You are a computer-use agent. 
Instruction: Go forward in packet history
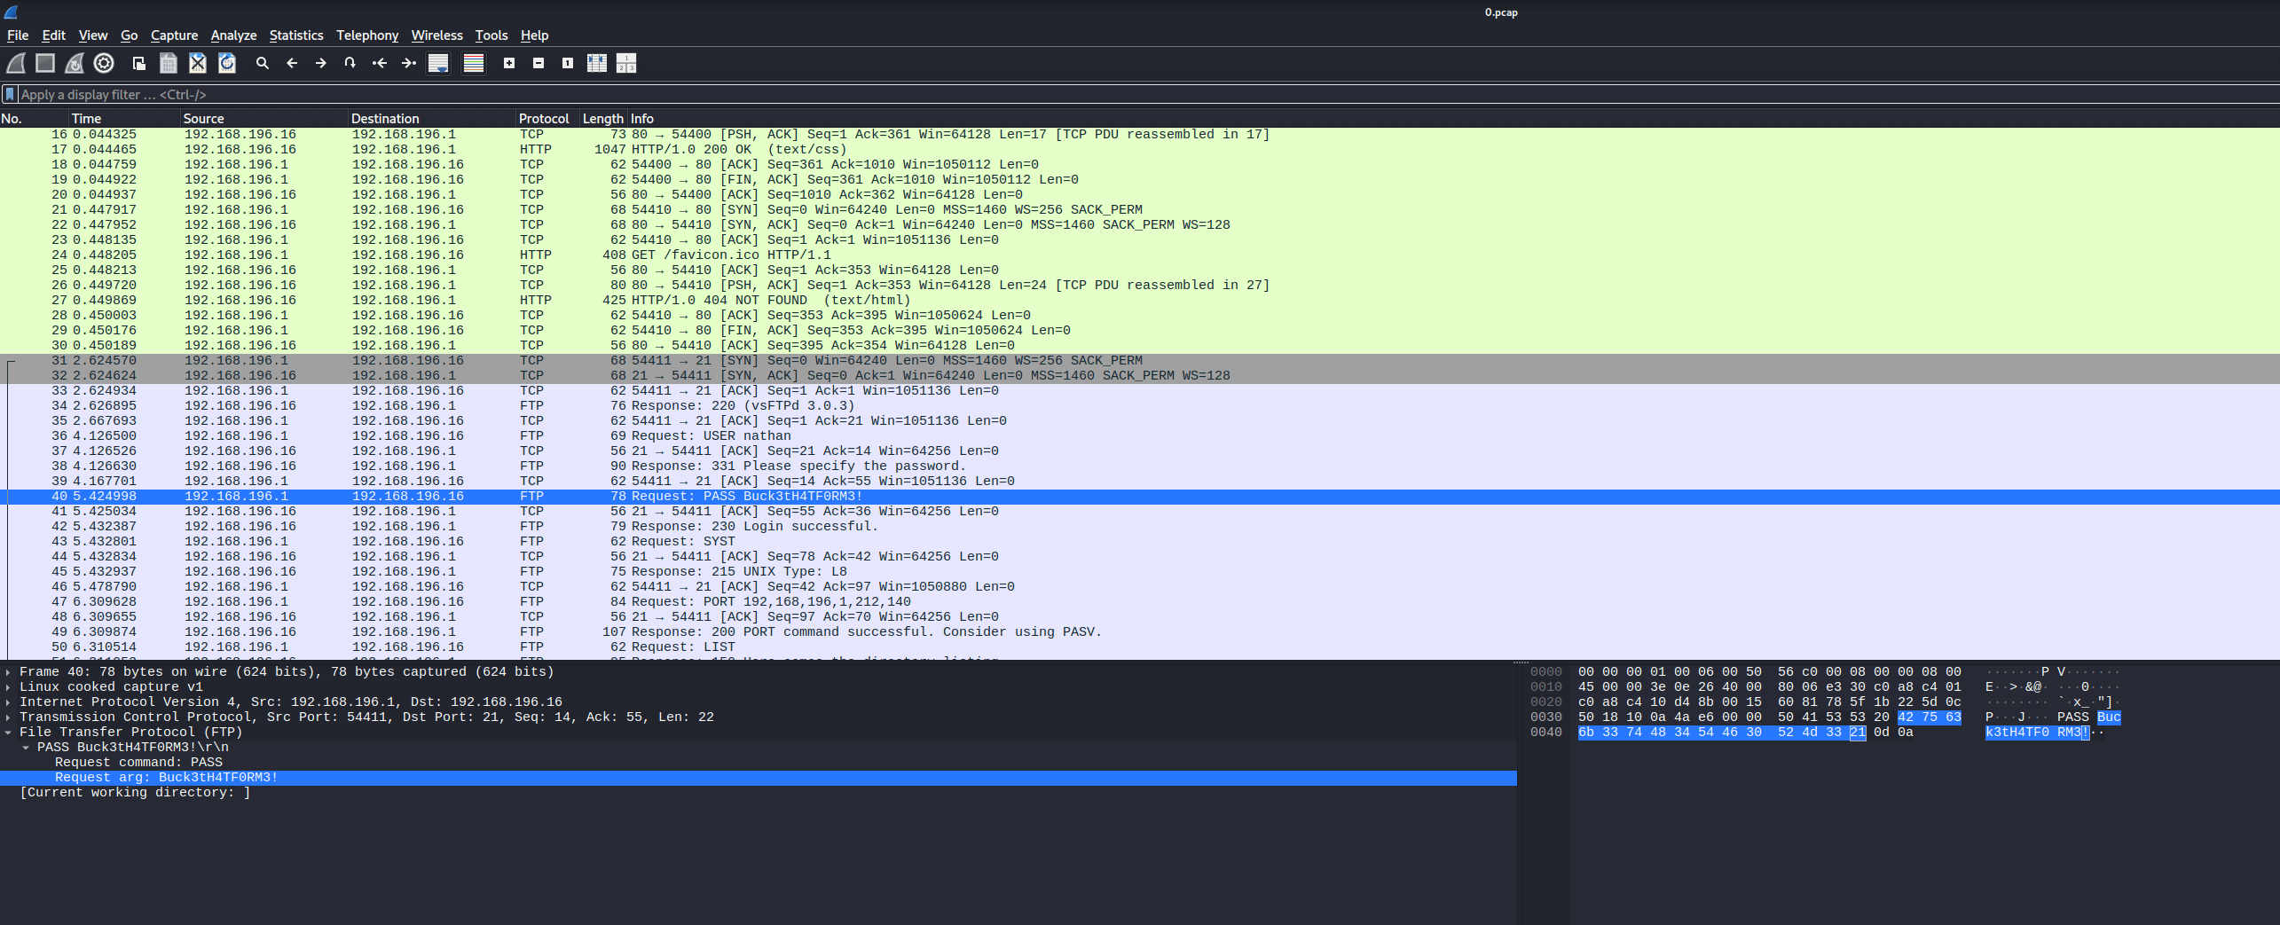321,63
